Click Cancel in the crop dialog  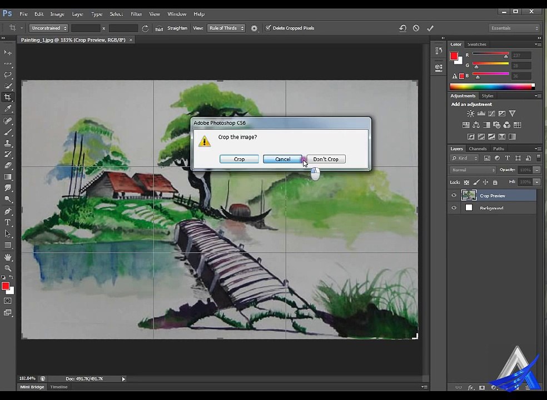tap(282, 159)
